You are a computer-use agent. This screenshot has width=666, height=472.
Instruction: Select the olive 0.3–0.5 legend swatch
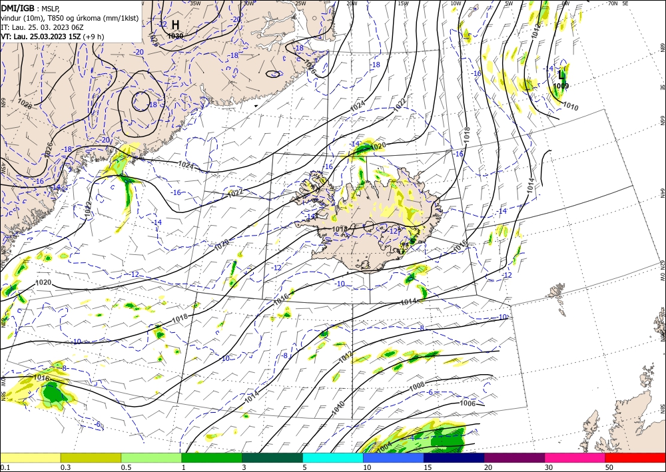91,457
